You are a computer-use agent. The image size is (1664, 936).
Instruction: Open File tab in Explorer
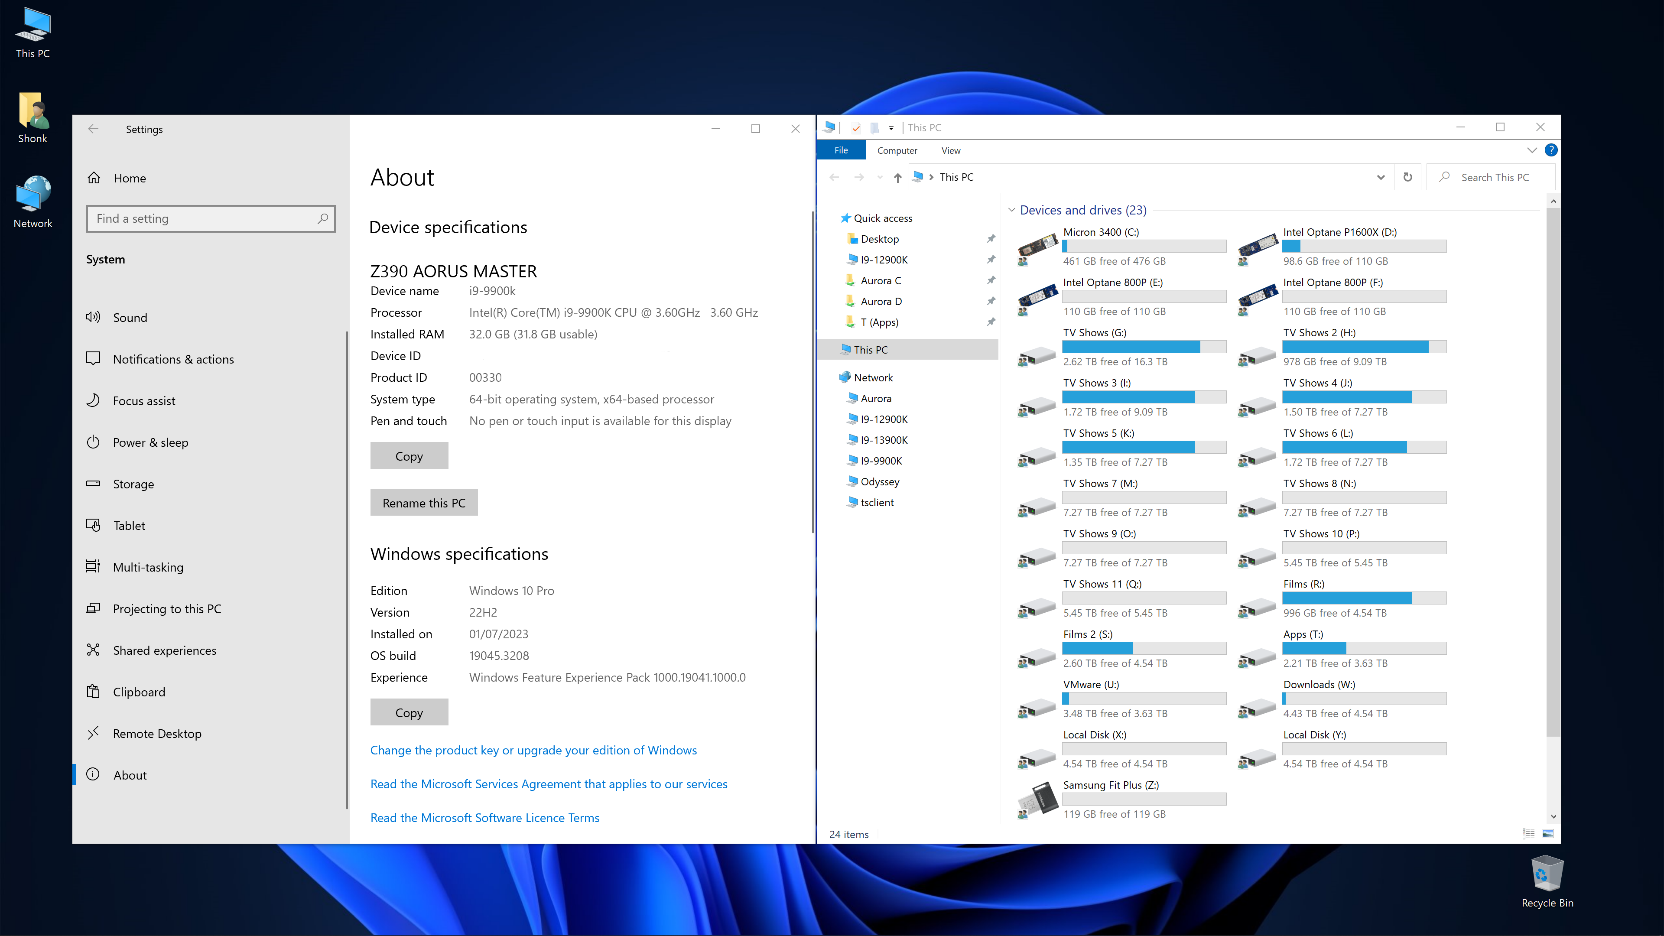pyautogui.click(x=841, y=150)
